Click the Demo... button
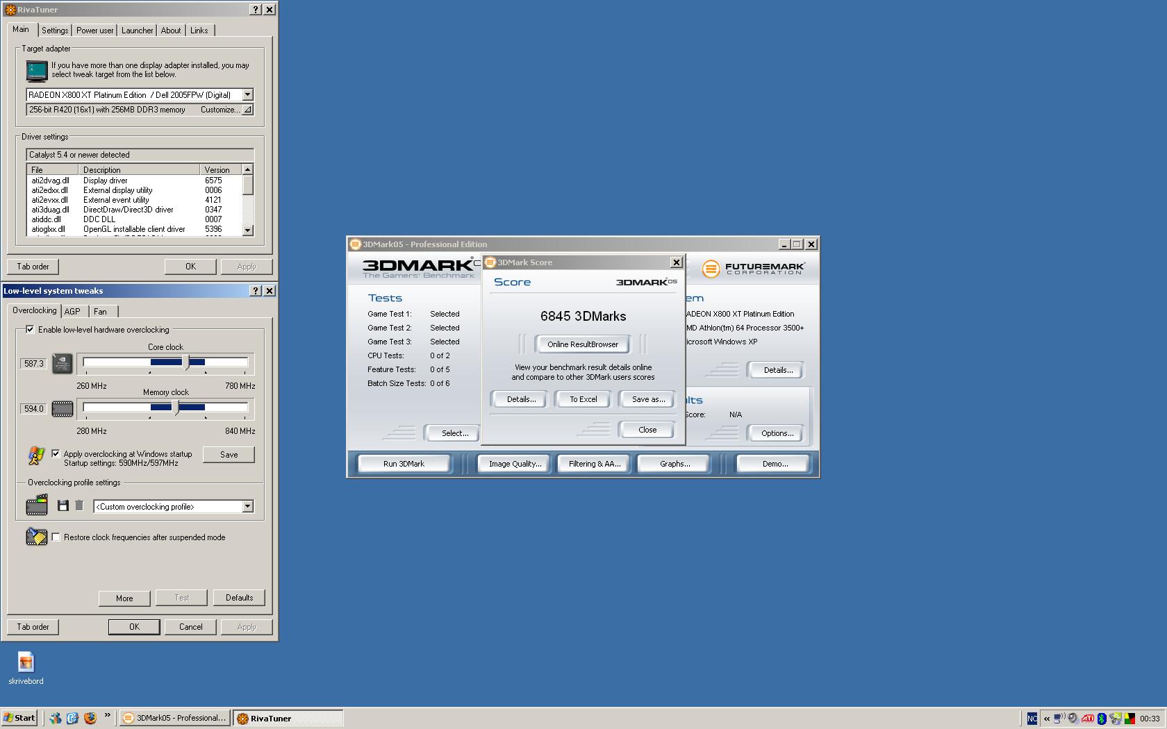1167x729 pixels. pyautogui.click(x=775, y=464)
